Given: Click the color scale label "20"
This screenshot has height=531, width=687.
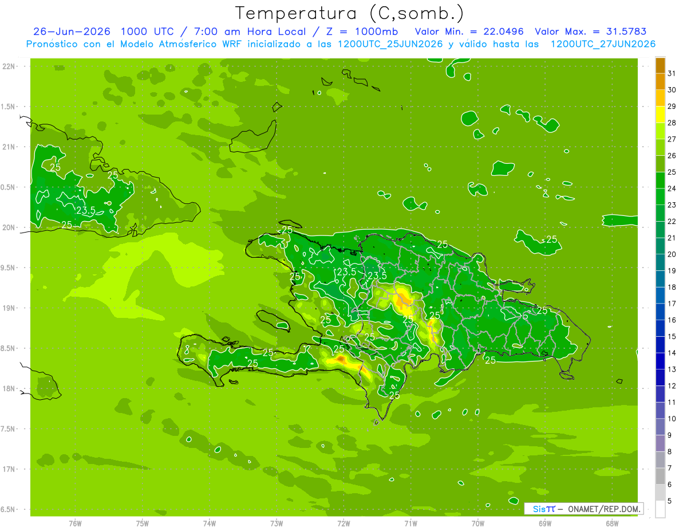Looking at the screenshot, I should pyautogui.click(x=672, y=254).
